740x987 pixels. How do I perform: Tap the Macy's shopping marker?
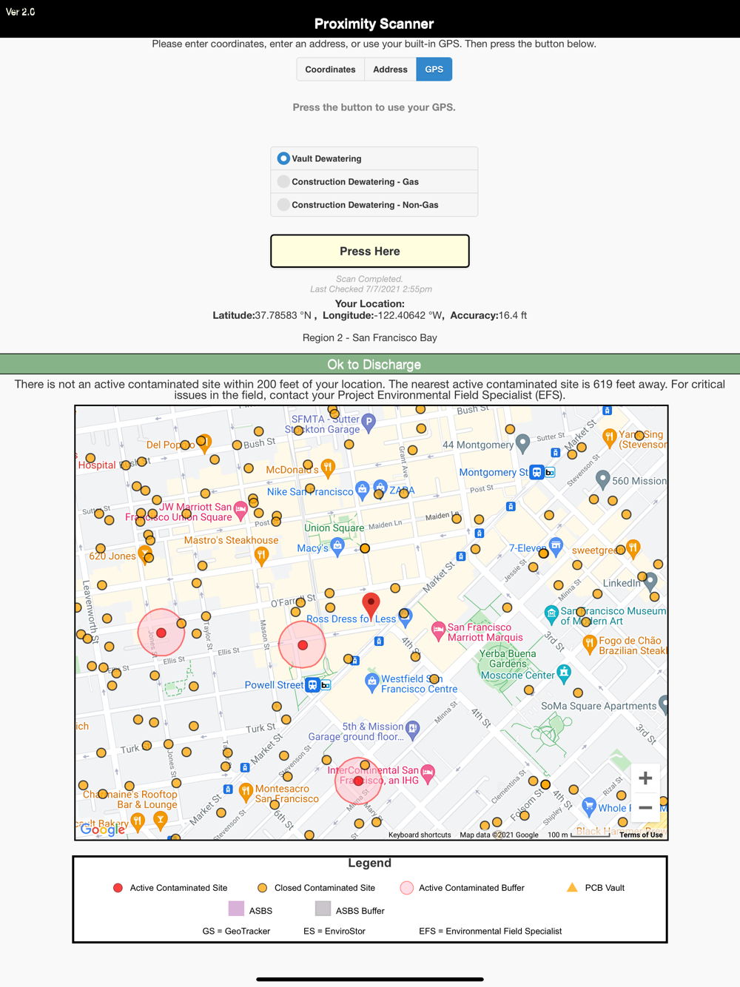[337, 548]
